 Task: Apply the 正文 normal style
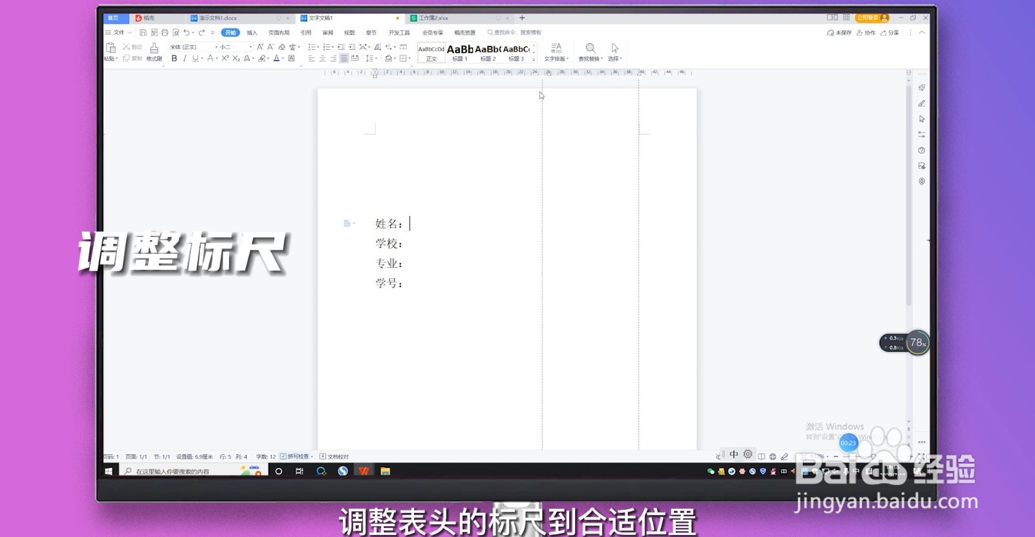point(431,52)
